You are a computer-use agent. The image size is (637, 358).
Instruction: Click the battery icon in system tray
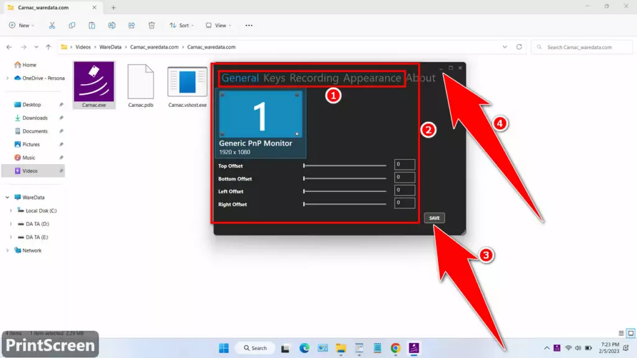(x=588, y=348)
